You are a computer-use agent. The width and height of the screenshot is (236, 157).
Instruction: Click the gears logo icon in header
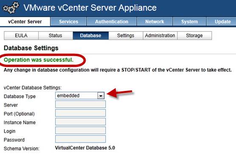(11, 8)
